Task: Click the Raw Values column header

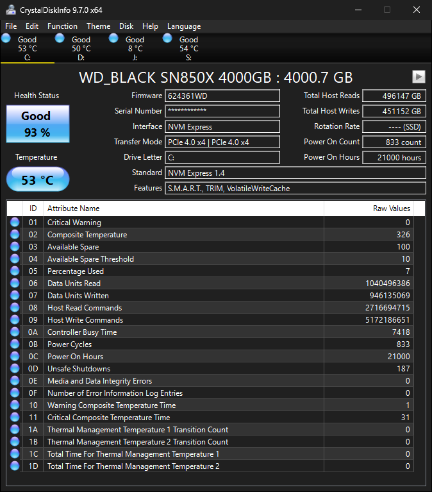Action: [x=369, y=208]
